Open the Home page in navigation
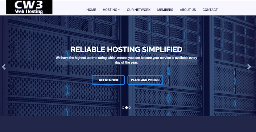The width and height of the screenshot is (256, 132). pyautogui.click(x=91, y=10)
